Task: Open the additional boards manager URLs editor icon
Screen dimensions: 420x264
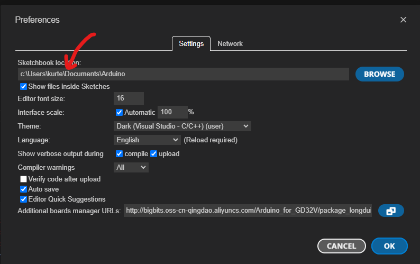Action: (x=391, y=211)
